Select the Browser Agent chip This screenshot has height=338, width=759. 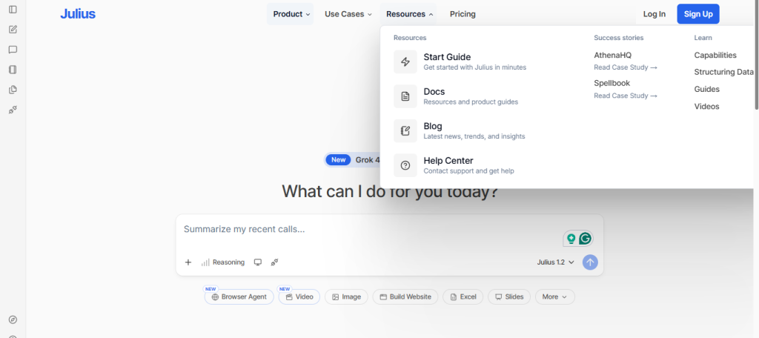239,296
